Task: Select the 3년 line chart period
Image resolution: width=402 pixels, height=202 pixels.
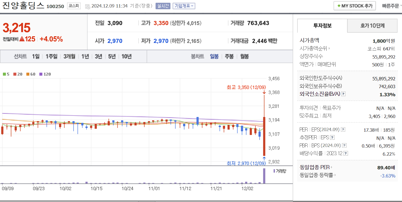Action: pyautogui.click(x=98, y=56)
